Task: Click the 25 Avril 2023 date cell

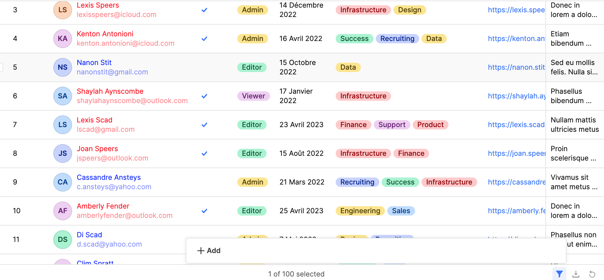Action: tap(301, 211)
